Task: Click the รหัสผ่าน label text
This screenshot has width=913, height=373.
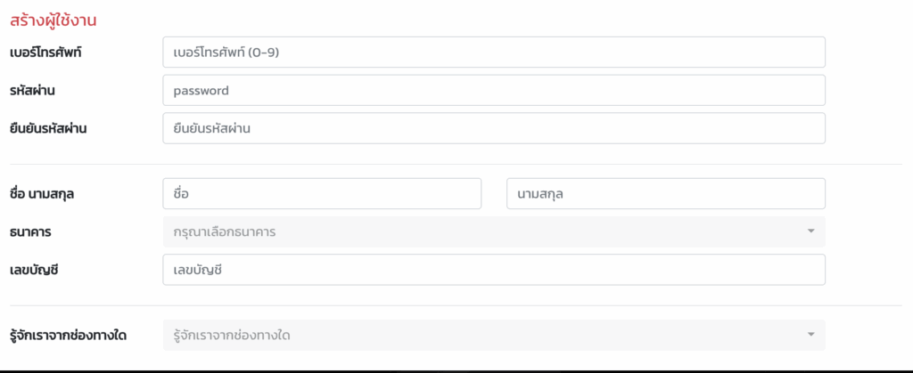Action: pyautogui.click(x=34, y=90)
